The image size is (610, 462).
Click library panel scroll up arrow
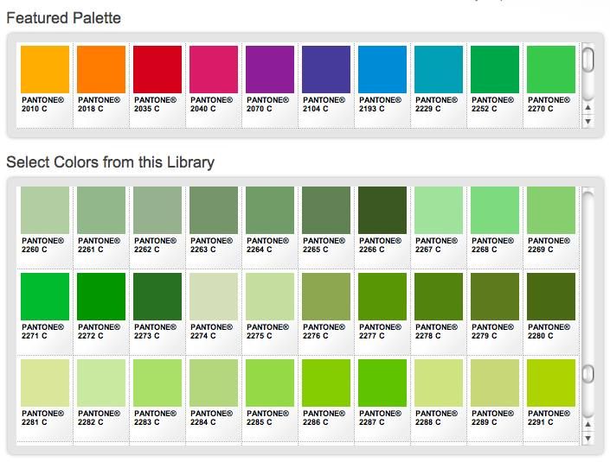pos(588,424)
